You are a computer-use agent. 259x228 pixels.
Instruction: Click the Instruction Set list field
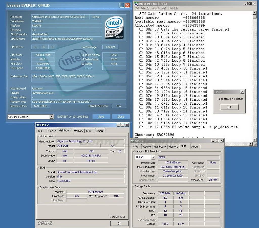79,78
